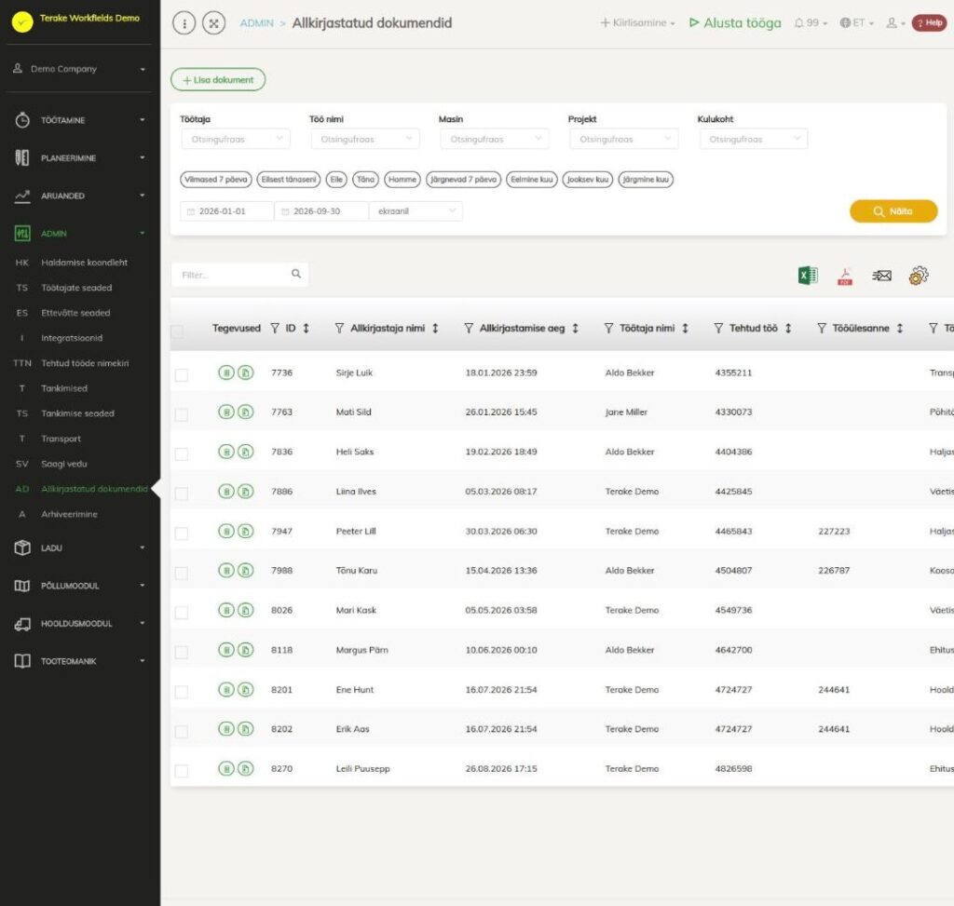Image resolution: width=954 pixels, height=906 pixels.
Task: Download the table as PDF
Action: pos(844,276)
